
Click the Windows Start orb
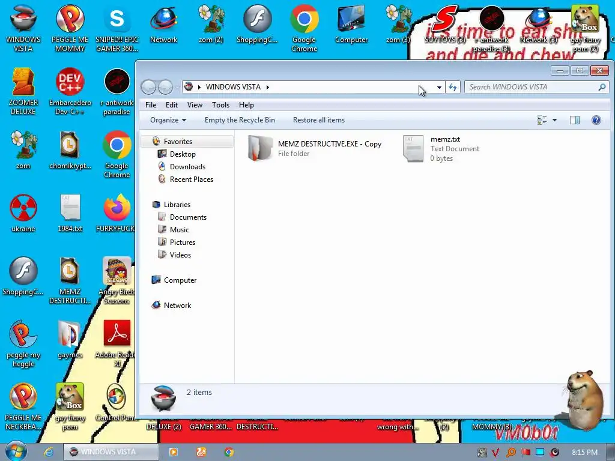(x=16, y=451)
